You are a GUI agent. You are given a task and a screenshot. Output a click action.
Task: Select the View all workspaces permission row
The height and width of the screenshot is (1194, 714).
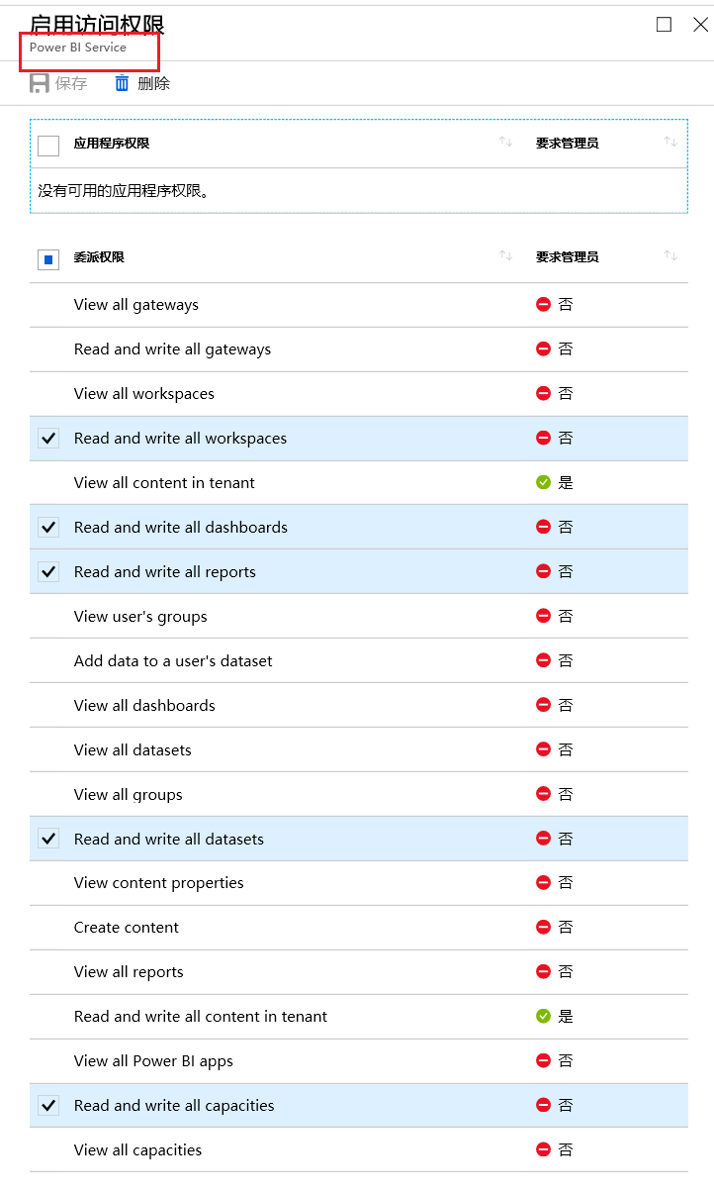pyautogui.click(x=144, y=394)
